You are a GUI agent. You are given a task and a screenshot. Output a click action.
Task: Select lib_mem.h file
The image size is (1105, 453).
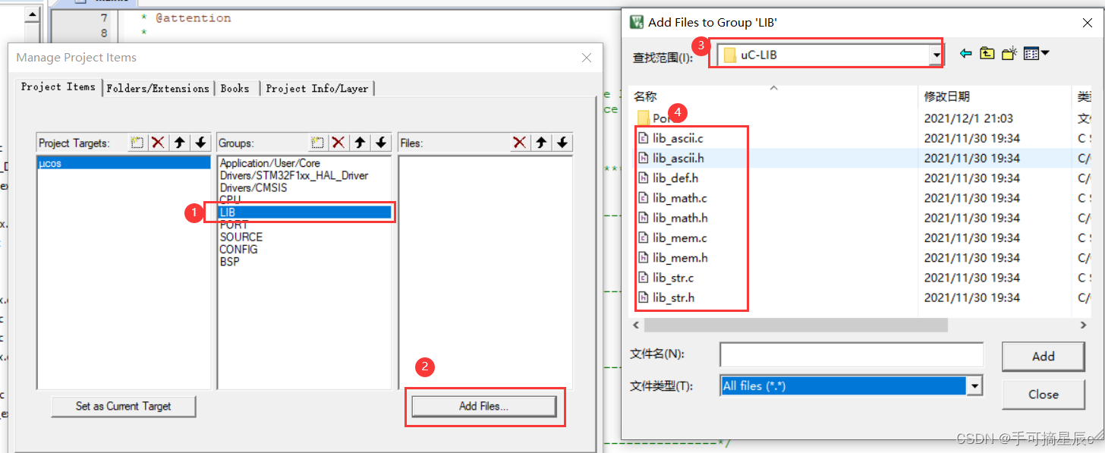point(672,257)
